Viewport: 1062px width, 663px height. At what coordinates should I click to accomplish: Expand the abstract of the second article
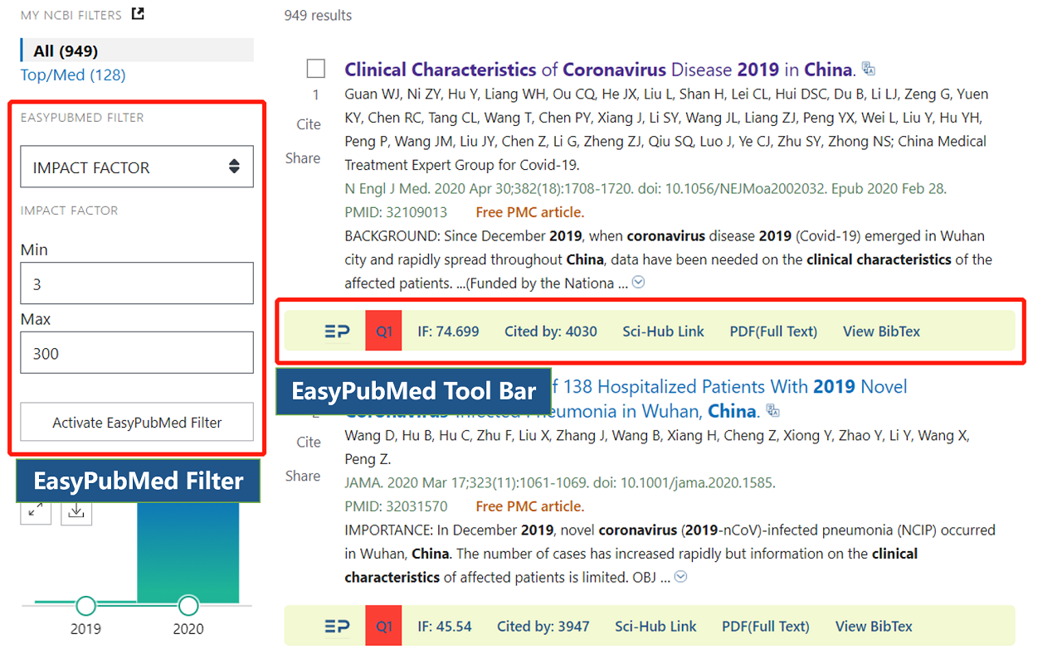point(681,576)
